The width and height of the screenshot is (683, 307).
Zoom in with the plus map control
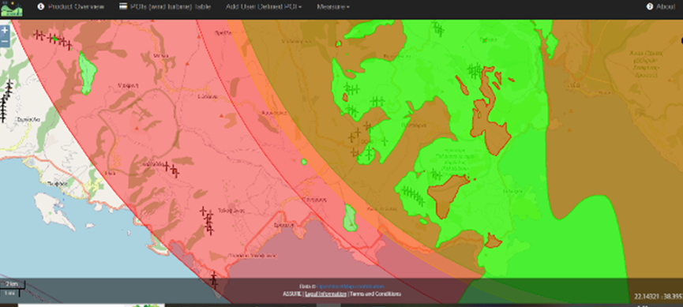(5, 31)
